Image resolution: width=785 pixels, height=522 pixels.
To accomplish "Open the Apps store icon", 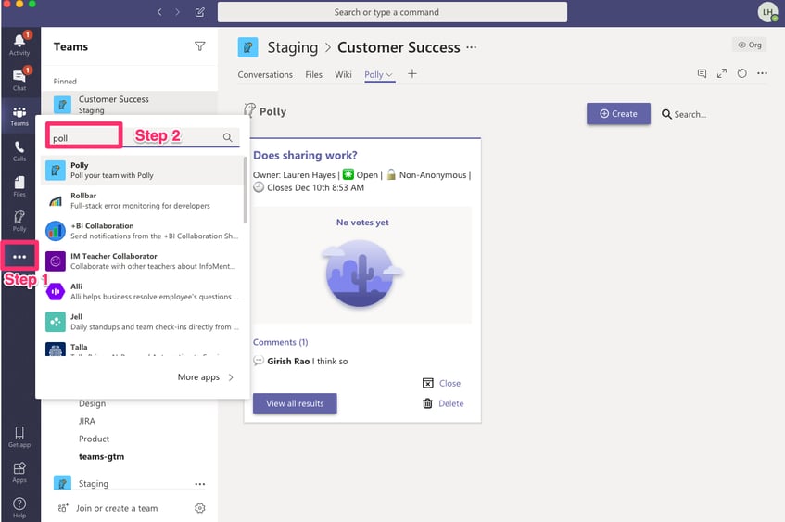I will [19, 472].
